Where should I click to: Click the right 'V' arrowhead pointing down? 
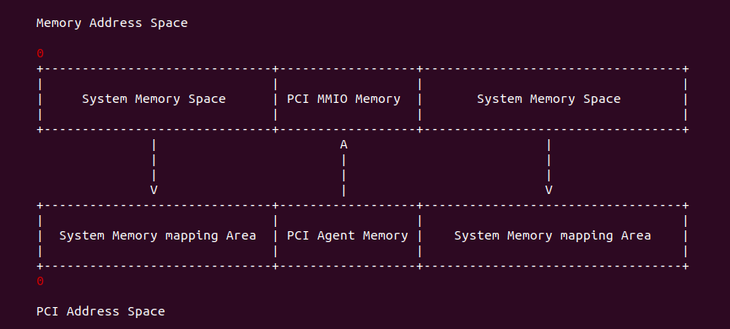click(549, 190)
